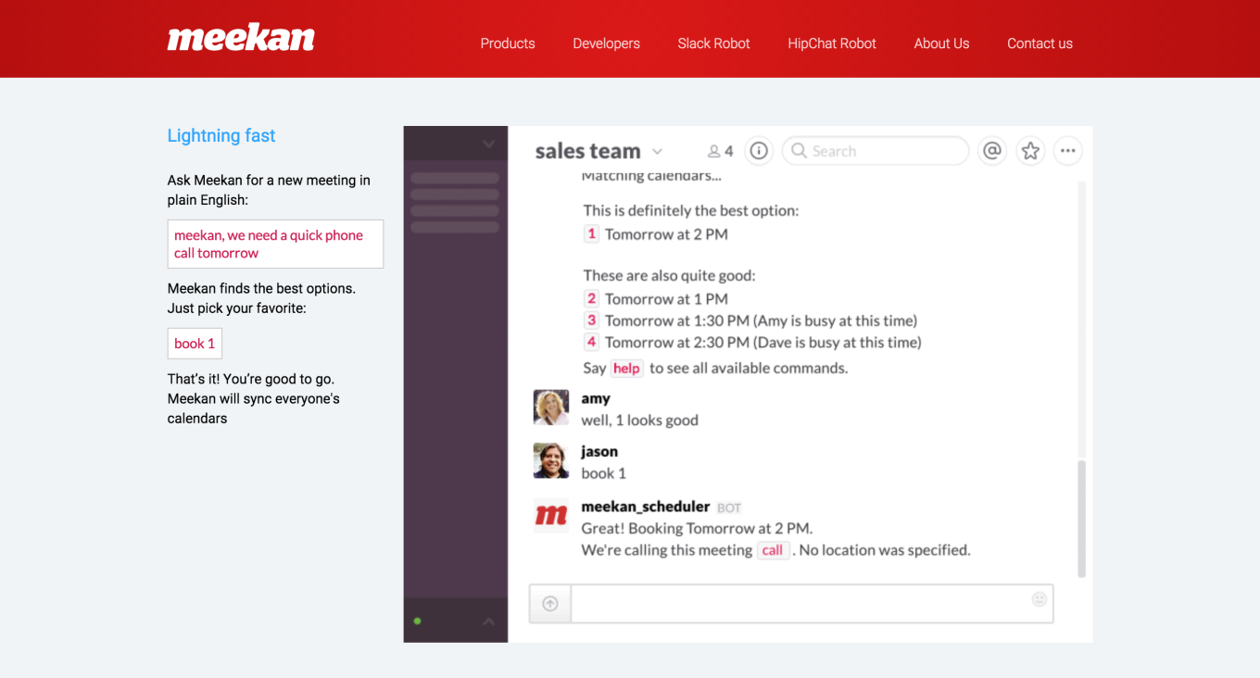This screenshot has width=1260, height=678.
Task: Click the sidebar bottom up chevron
Action: coord(488,621)
